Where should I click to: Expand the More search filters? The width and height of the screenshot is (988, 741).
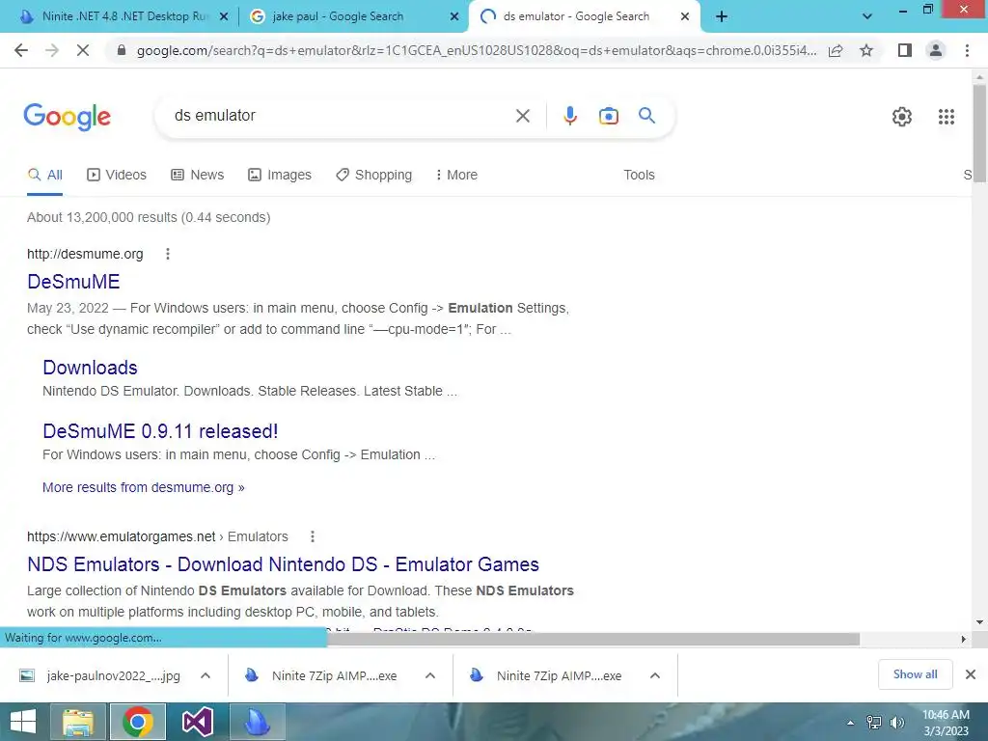[x=456, y=176]
